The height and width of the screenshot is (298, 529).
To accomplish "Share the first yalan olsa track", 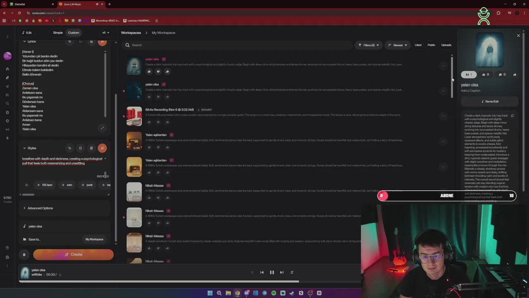I will tap(167, 72).
